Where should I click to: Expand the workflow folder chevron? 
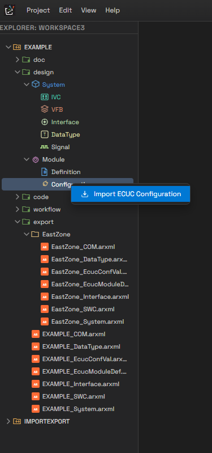pyautogui.click(x=18, y=209)
